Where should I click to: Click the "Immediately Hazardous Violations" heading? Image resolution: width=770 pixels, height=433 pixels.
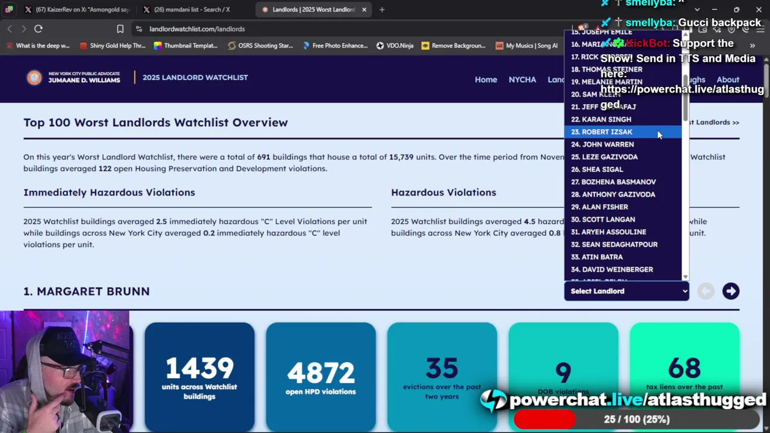tap(109, 192)
